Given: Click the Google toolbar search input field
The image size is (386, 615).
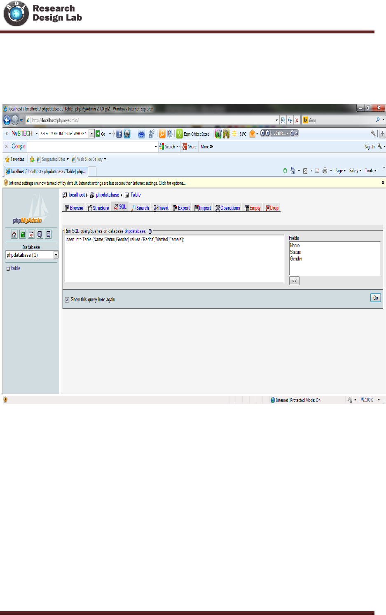Looking at the screenshot, I should point(91,147).
